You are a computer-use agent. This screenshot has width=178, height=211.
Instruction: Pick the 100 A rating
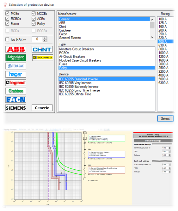pyautogui.click(x=165, y=19)
